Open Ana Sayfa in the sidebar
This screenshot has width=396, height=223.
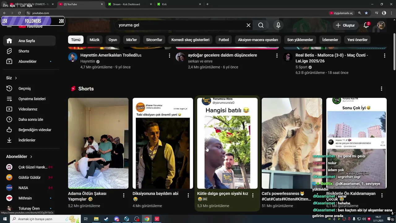pyautogui.click(x=29, y=41)
